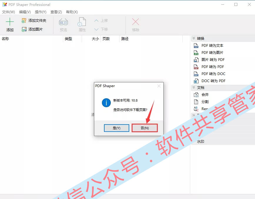Select PDF 转为图片 option
Image resolution: width=255 pixels, height=199 pixels.
click(x=212, y=53)
